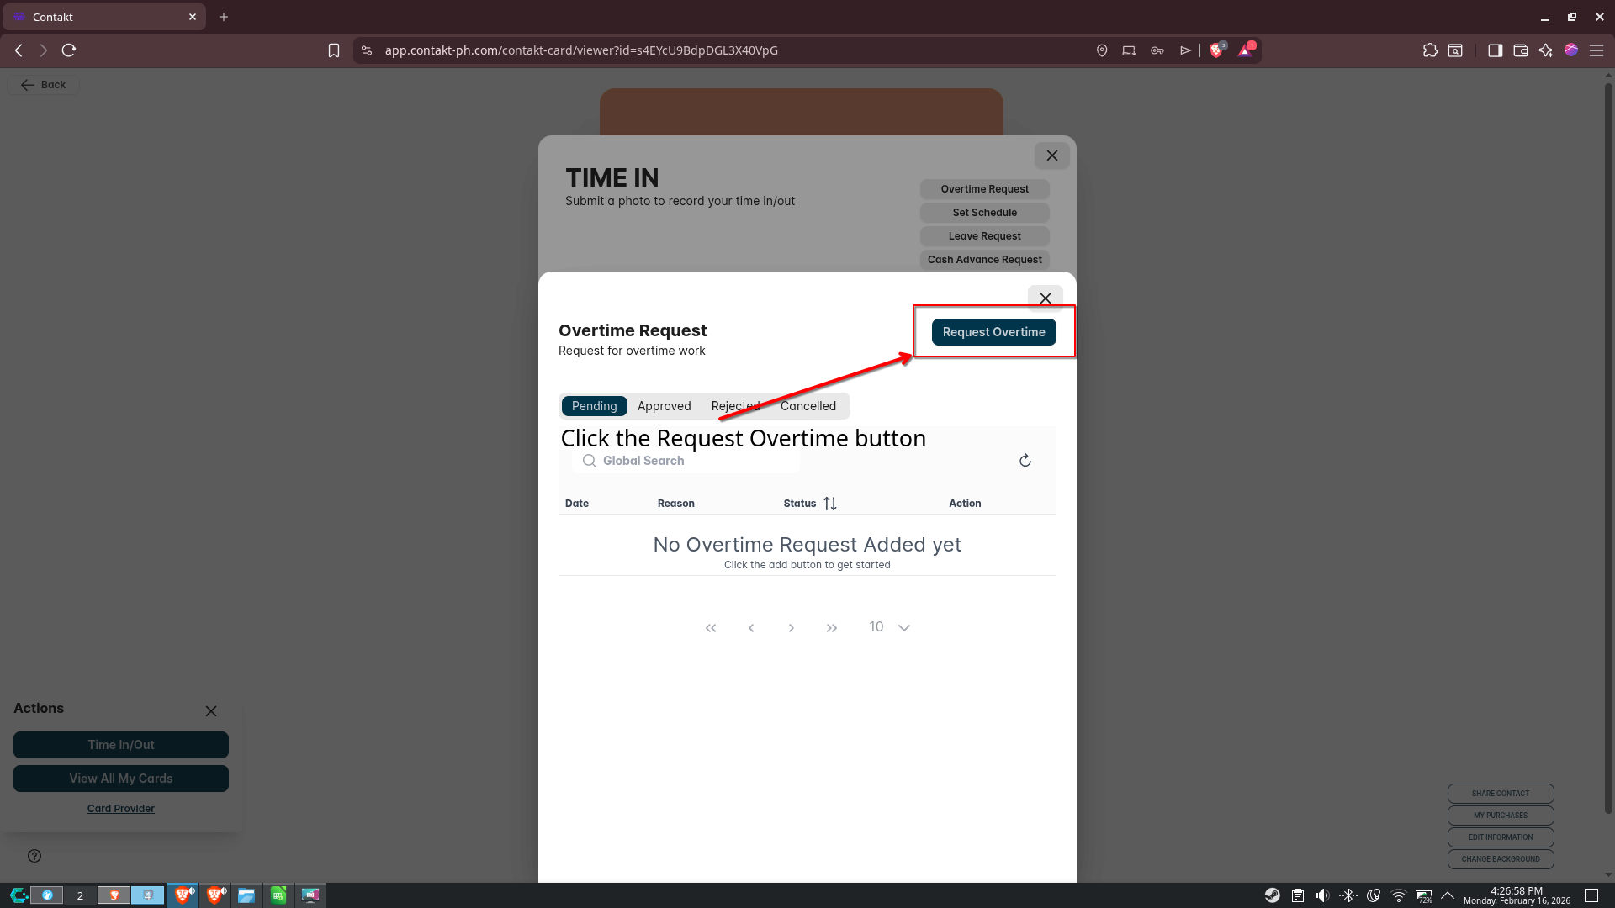
Task: Expand the system tray chevron
Action: pos(1448,895)
